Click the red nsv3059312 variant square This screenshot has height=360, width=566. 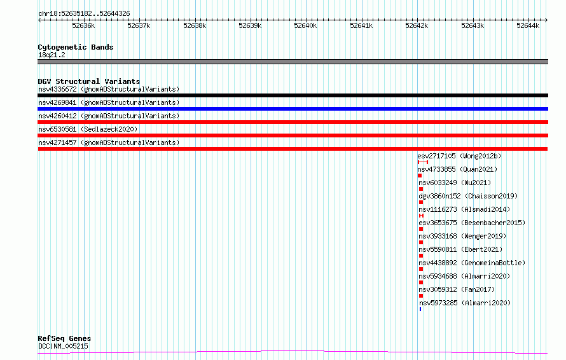(421, 296)
